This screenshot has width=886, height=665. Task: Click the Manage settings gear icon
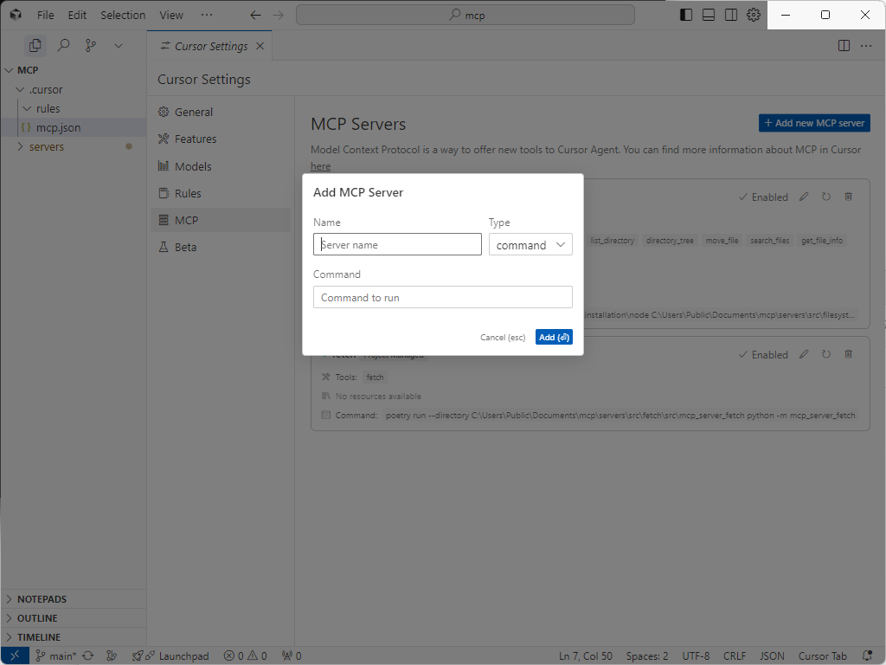click(754, 15)
